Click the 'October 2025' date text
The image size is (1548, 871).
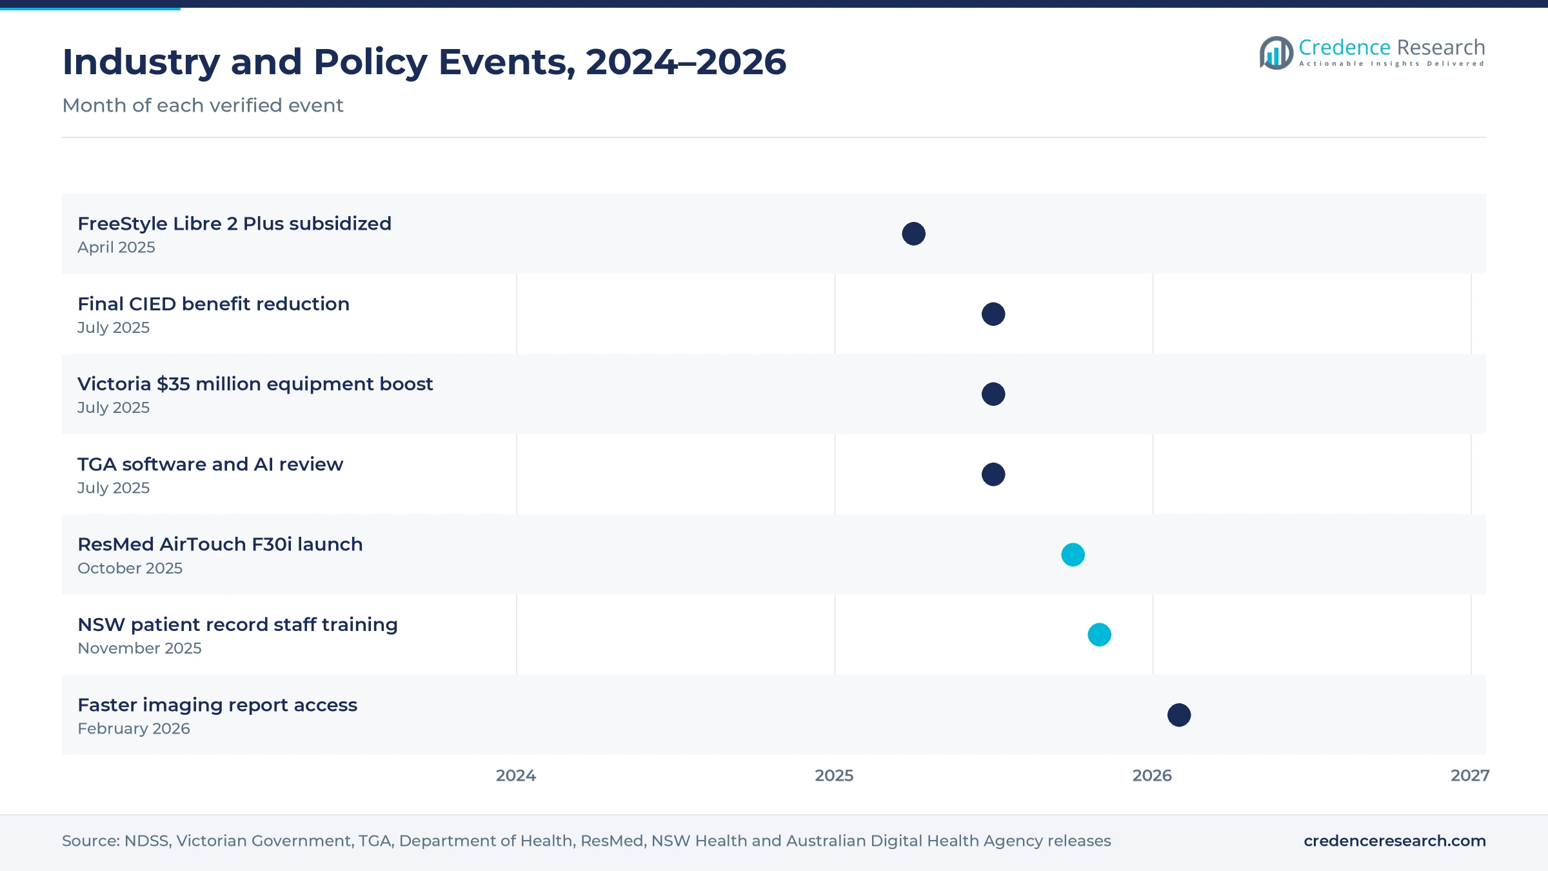pyautogui.click(x=130, y=568)
